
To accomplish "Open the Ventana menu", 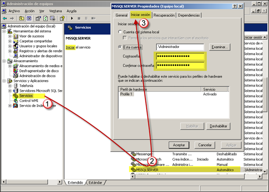I will [x=55, y=11].
